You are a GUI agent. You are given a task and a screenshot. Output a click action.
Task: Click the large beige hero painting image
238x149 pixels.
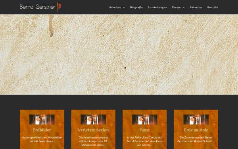[x=119, y=54]
